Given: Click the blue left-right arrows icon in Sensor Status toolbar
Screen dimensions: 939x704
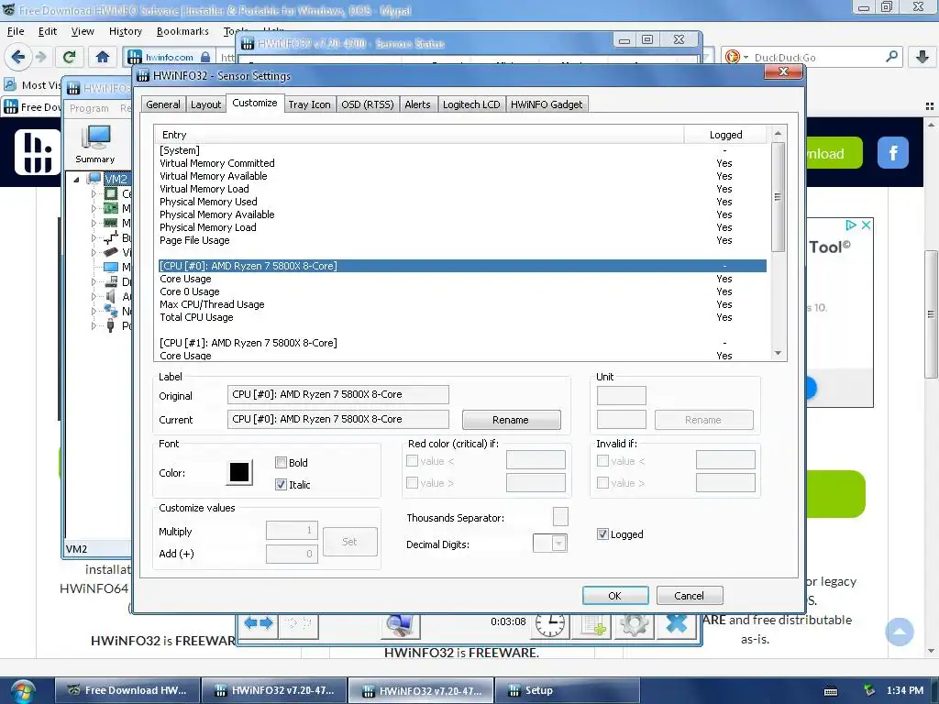Looking at the screenshot, I should (258, 623).
